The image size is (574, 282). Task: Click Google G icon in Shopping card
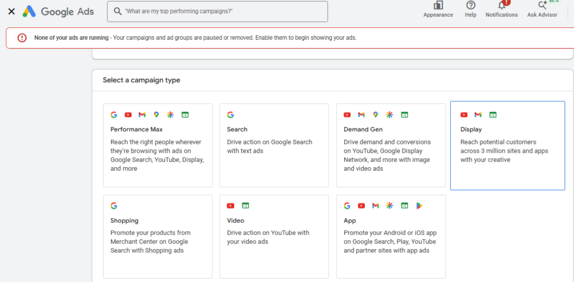pos(114,206)
